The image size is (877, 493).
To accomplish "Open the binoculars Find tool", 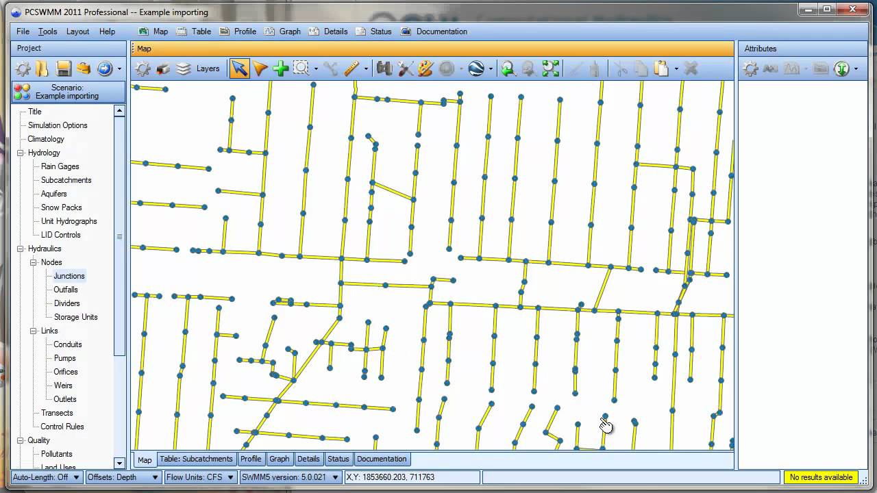I will [x=384, y=68].
